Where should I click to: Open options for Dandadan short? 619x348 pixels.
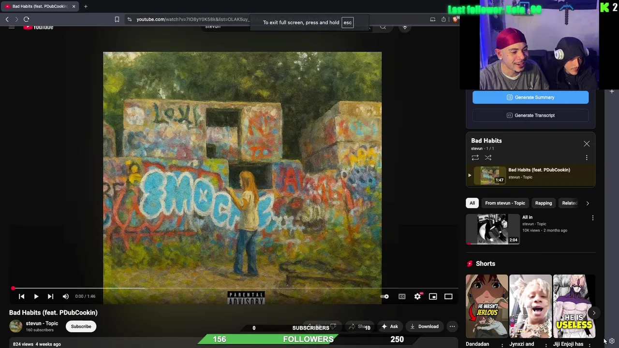(x=502, y=345)
